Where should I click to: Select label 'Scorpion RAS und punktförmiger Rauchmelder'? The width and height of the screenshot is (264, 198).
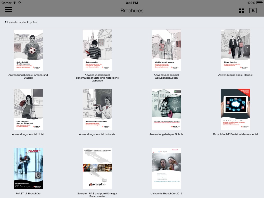(97, 195)
